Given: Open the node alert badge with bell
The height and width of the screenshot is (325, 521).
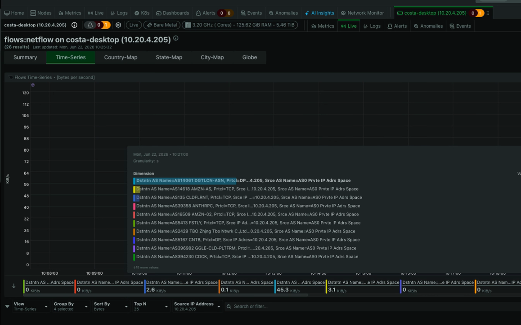Looking at the screenshot, I should (97, 25).
